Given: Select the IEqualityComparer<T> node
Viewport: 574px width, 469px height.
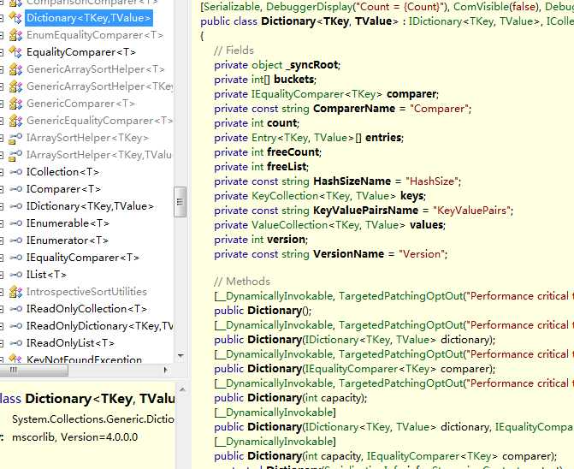Looking at the screenshot, I should (83, 258).
